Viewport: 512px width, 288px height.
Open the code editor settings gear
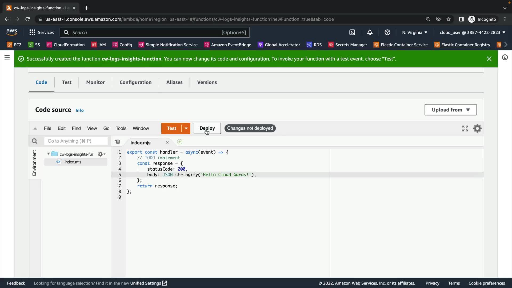(477, 129)
